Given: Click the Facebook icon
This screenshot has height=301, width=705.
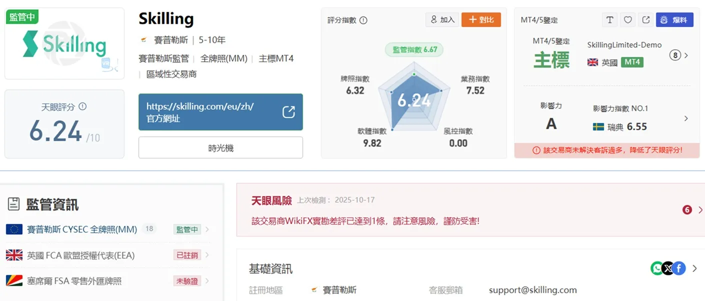Looking at the screenshot, I should [x=678, y=268].
